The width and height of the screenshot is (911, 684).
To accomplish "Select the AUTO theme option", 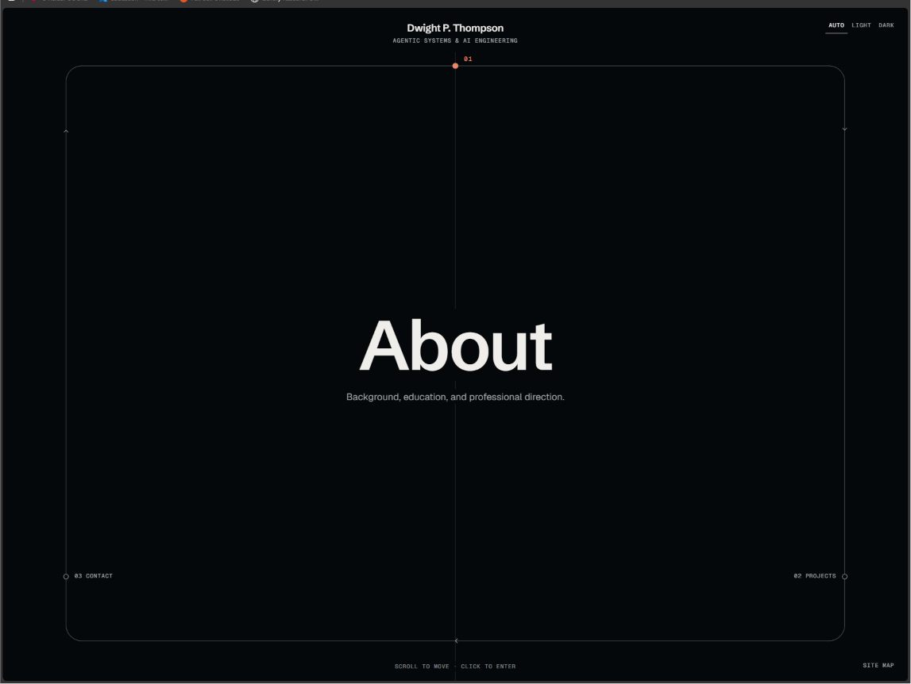I will (836, 25).
